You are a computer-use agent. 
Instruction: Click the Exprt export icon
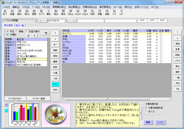pos(85,12)
